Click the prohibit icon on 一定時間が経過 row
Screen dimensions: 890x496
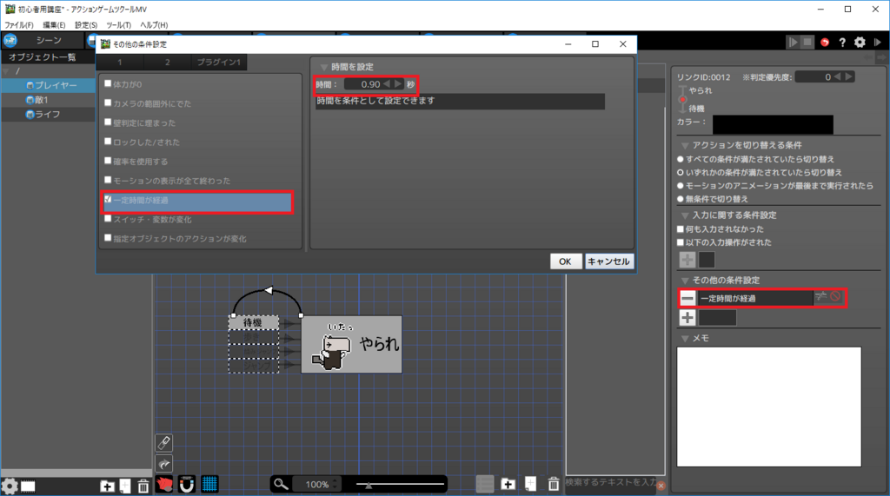835,297
